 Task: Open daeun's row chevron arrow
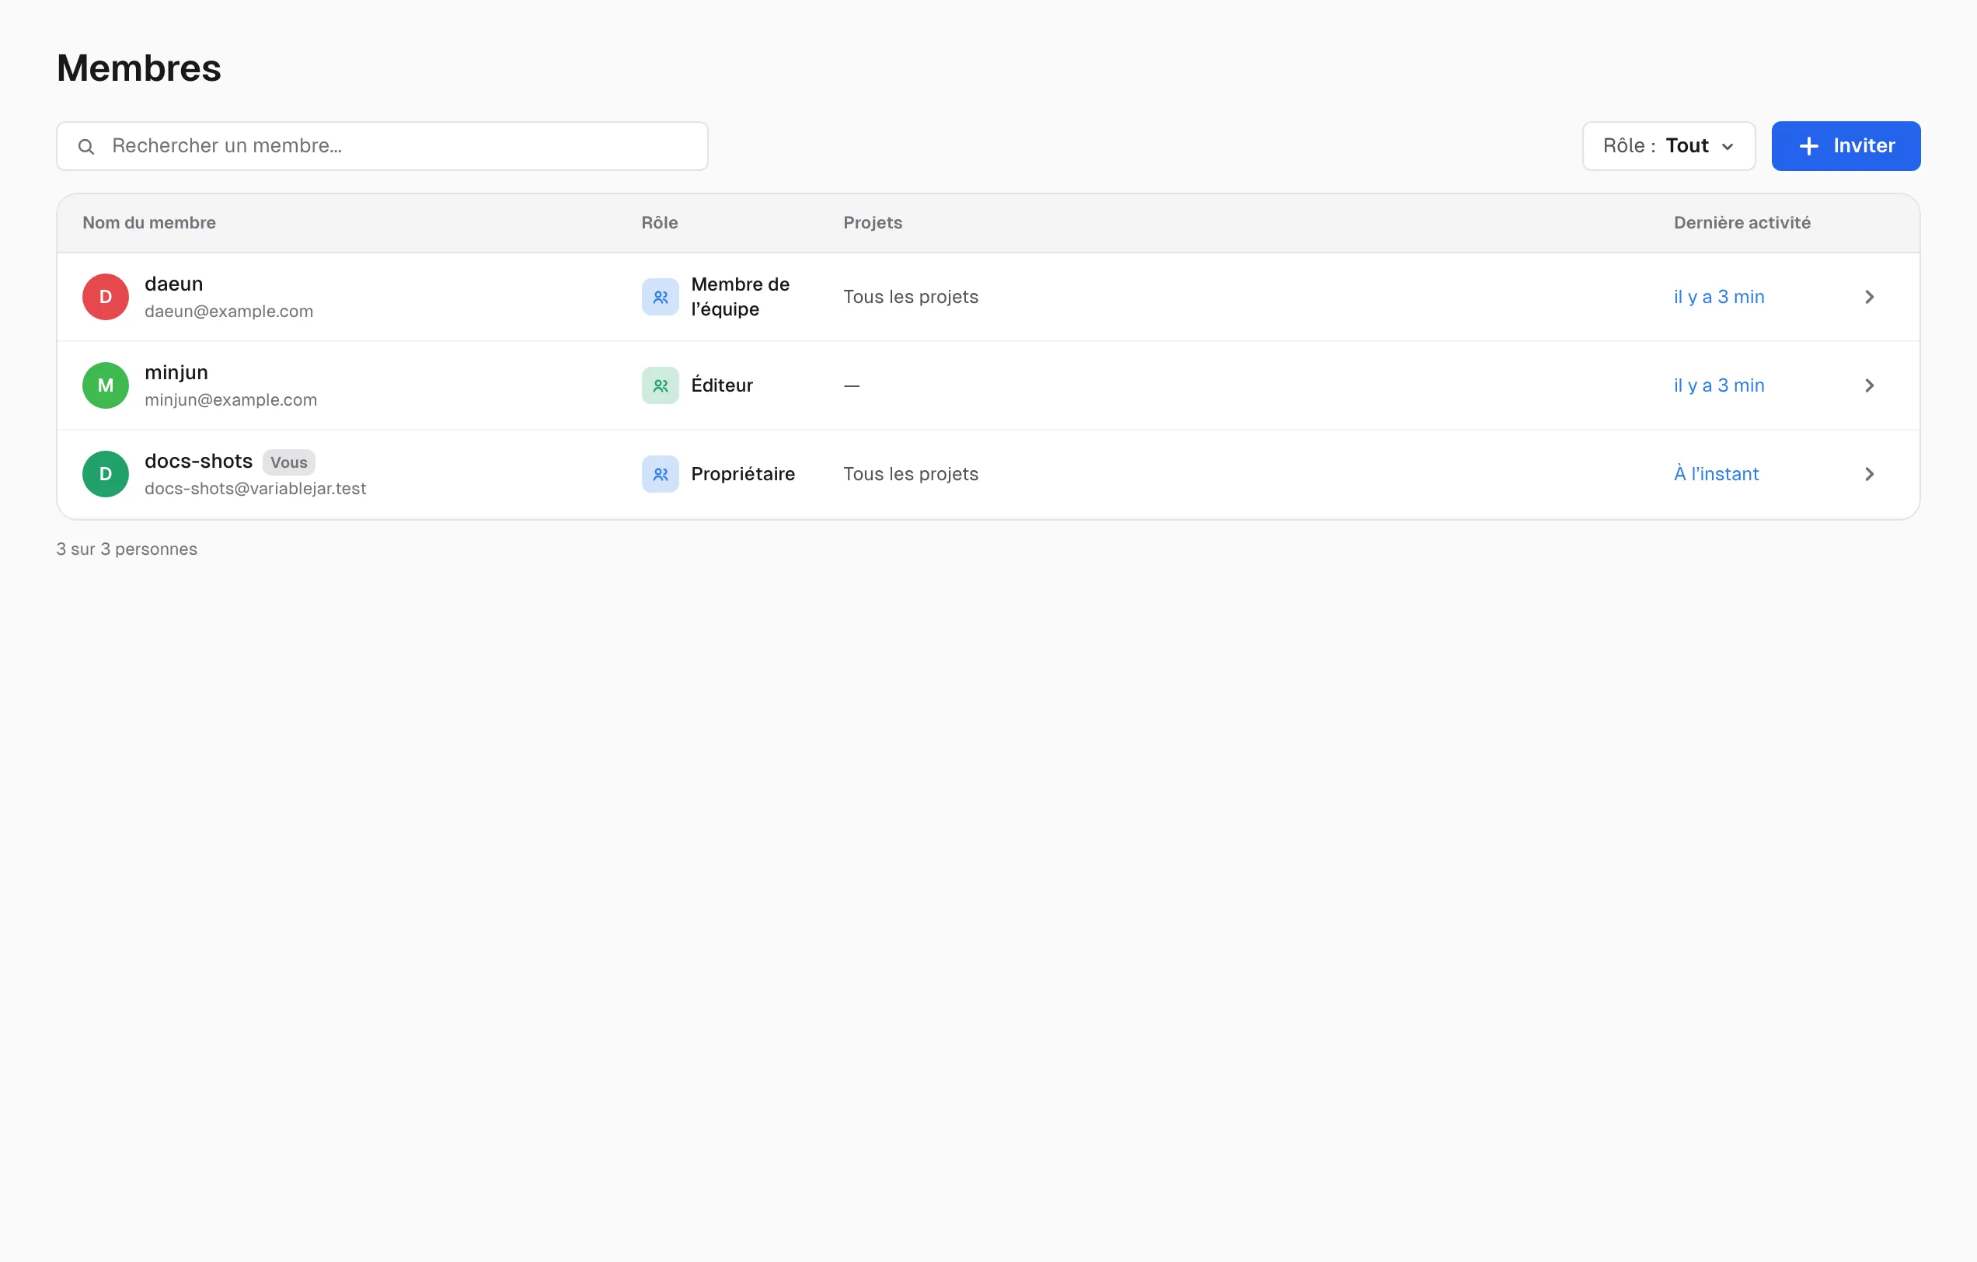tap(1870, 296)
